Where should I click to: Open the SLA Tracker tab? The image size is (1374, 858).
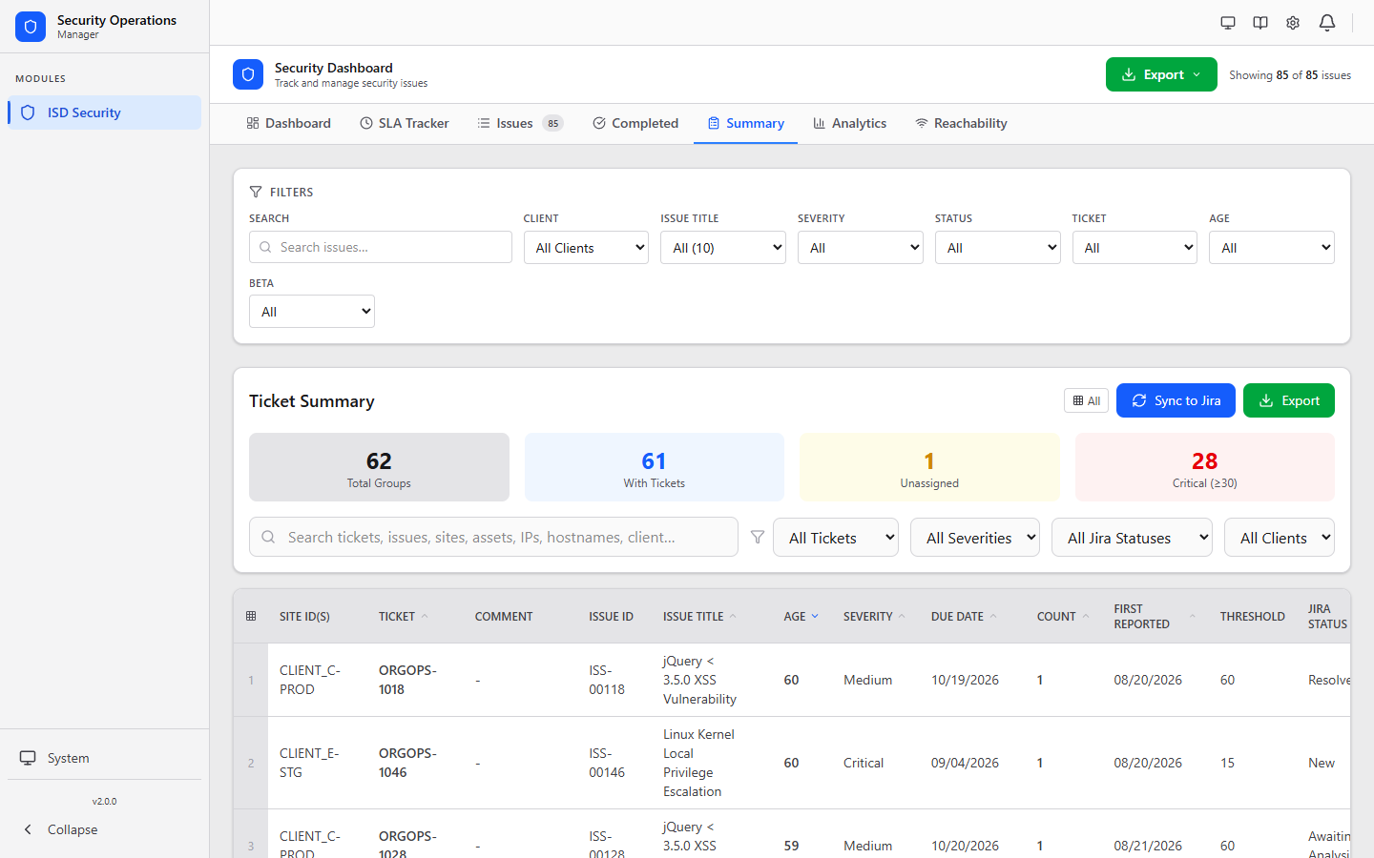(x=405, y=123)
